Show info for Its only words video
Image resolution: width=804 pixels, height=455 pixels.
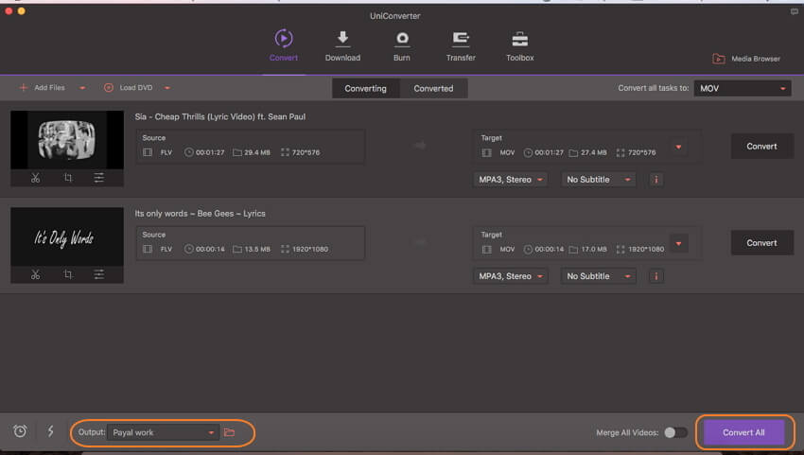pos(656,276)
